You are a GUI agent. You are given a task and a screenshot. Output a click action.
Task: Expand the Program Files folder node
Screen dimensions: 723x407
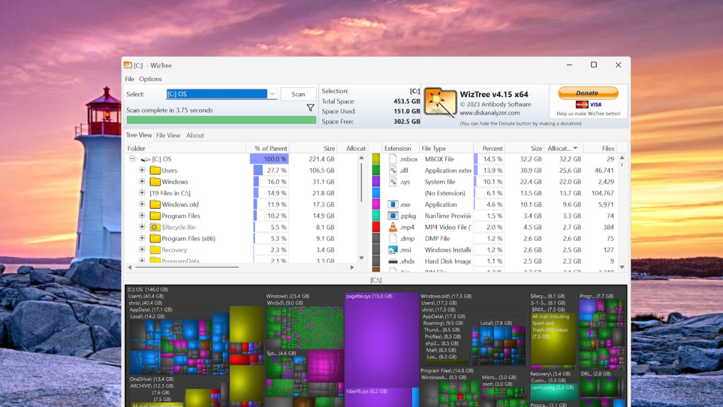coord(142,216)
